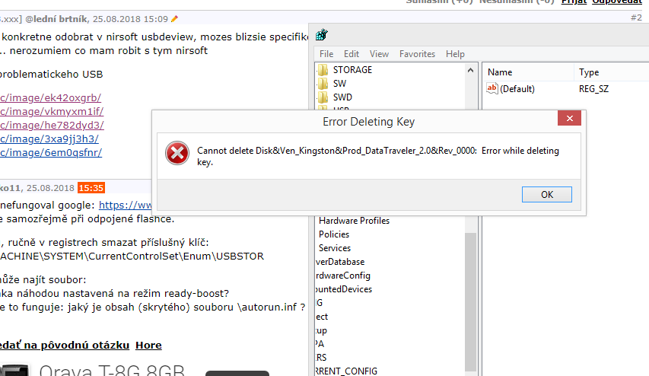
Task: Select the HKEY_CURRENT_CONFIG tree entry
Action: (x=346, y=371)
